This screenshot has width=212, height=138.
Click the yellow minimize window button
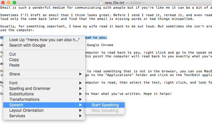click(x=9, y=3)
